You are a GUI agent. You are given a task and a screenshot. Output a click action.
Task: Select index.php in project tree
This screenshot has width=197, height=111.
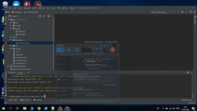21,34
